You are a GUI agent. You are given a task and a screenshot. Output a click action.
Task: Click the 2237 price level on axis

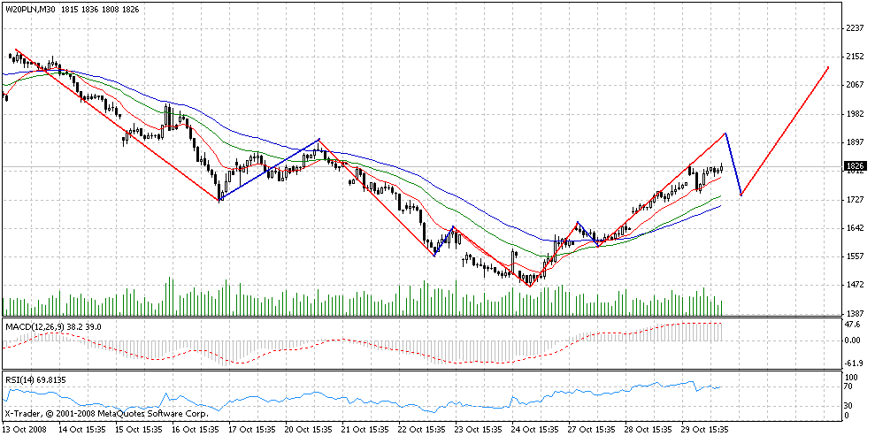tap(855, 28)
